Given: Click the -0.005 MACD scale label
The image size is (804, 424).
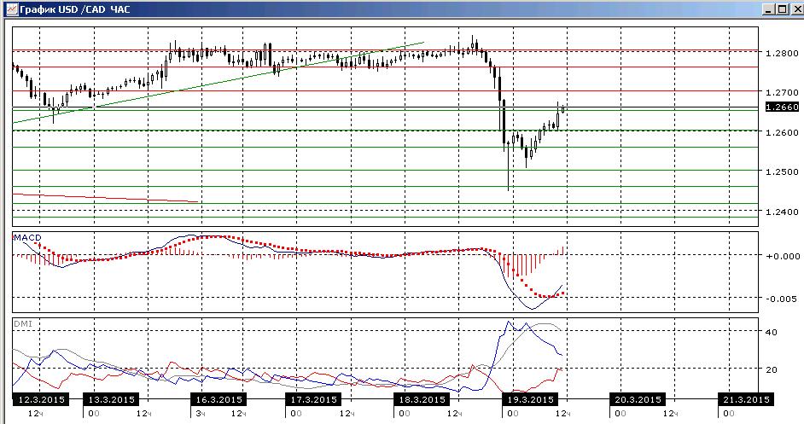Looking at the screenshot, I should click(783, 299).
